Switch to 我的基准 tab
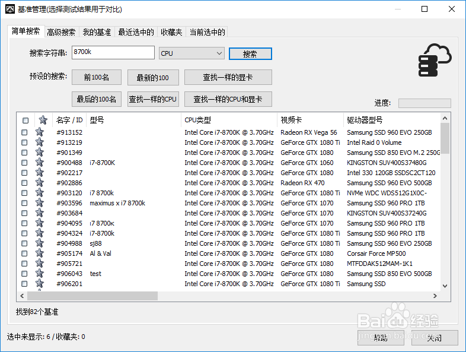Screen dimensions: 466x352 pyautogui.click(x=97, y=32)
